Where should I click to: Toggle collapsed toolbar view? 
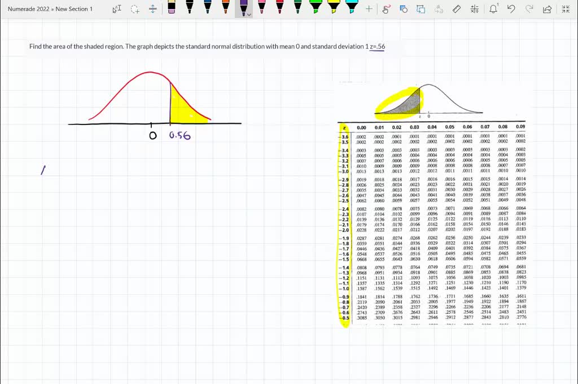[566, 8]
